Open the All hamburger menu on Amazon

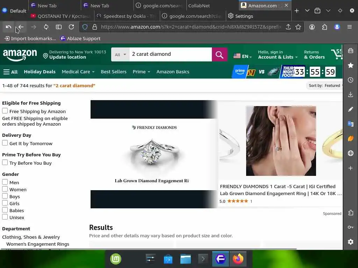click(10, 72)
